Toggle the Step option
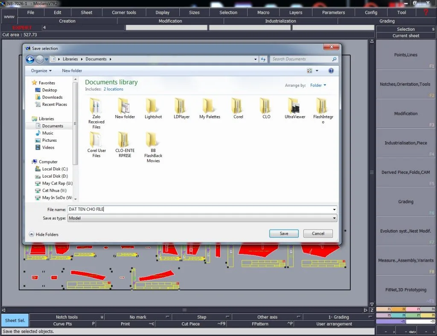Screen dimensions: 437x336 (x=202, y=317)
